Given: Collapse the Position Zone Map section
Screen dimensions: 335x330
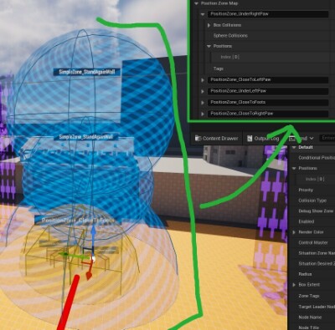Looking at the screenshot, I should point(196,3).
